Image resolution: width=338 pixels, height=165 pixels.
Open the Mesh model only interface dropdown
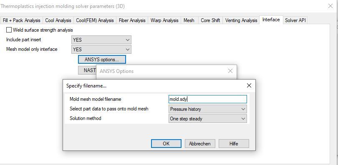101,50
